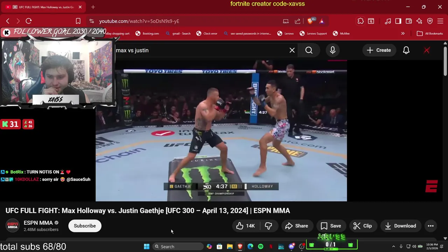
Task: Open the Extensions puzzle icon
Action: tap(360, 21)
